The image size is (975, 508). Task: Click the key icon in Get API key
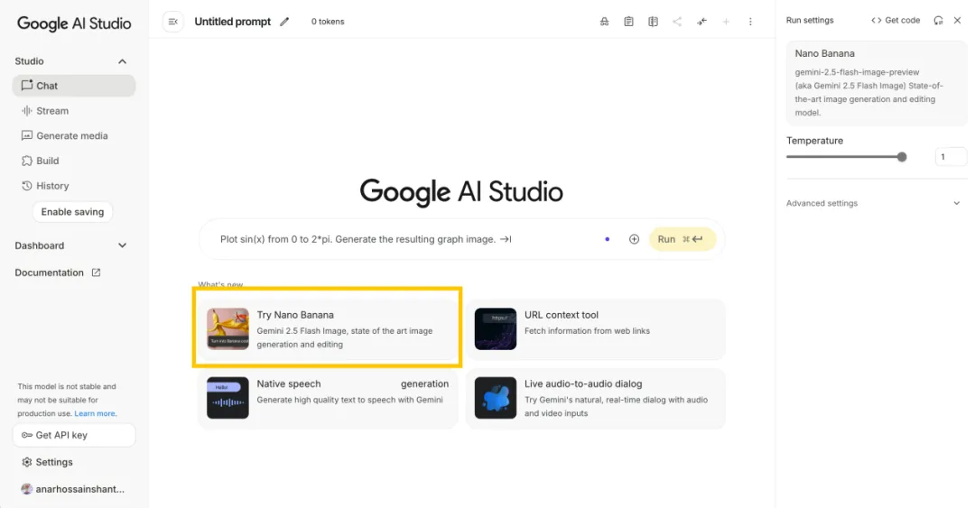[27, 435]
